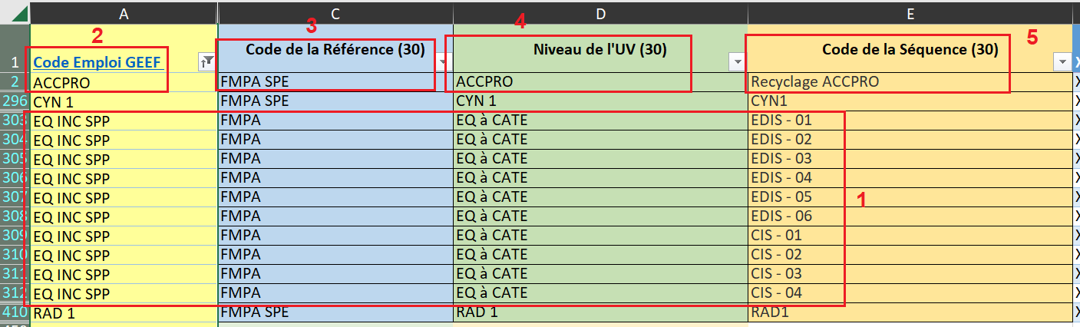Click the Code Emploi GEEF link
This screenshot has width=1080, height=327.
100,62
